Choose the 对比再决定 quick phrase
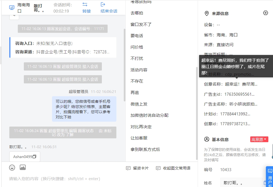The width and height of the screenshot is (273, 187). tap(141, 127)
